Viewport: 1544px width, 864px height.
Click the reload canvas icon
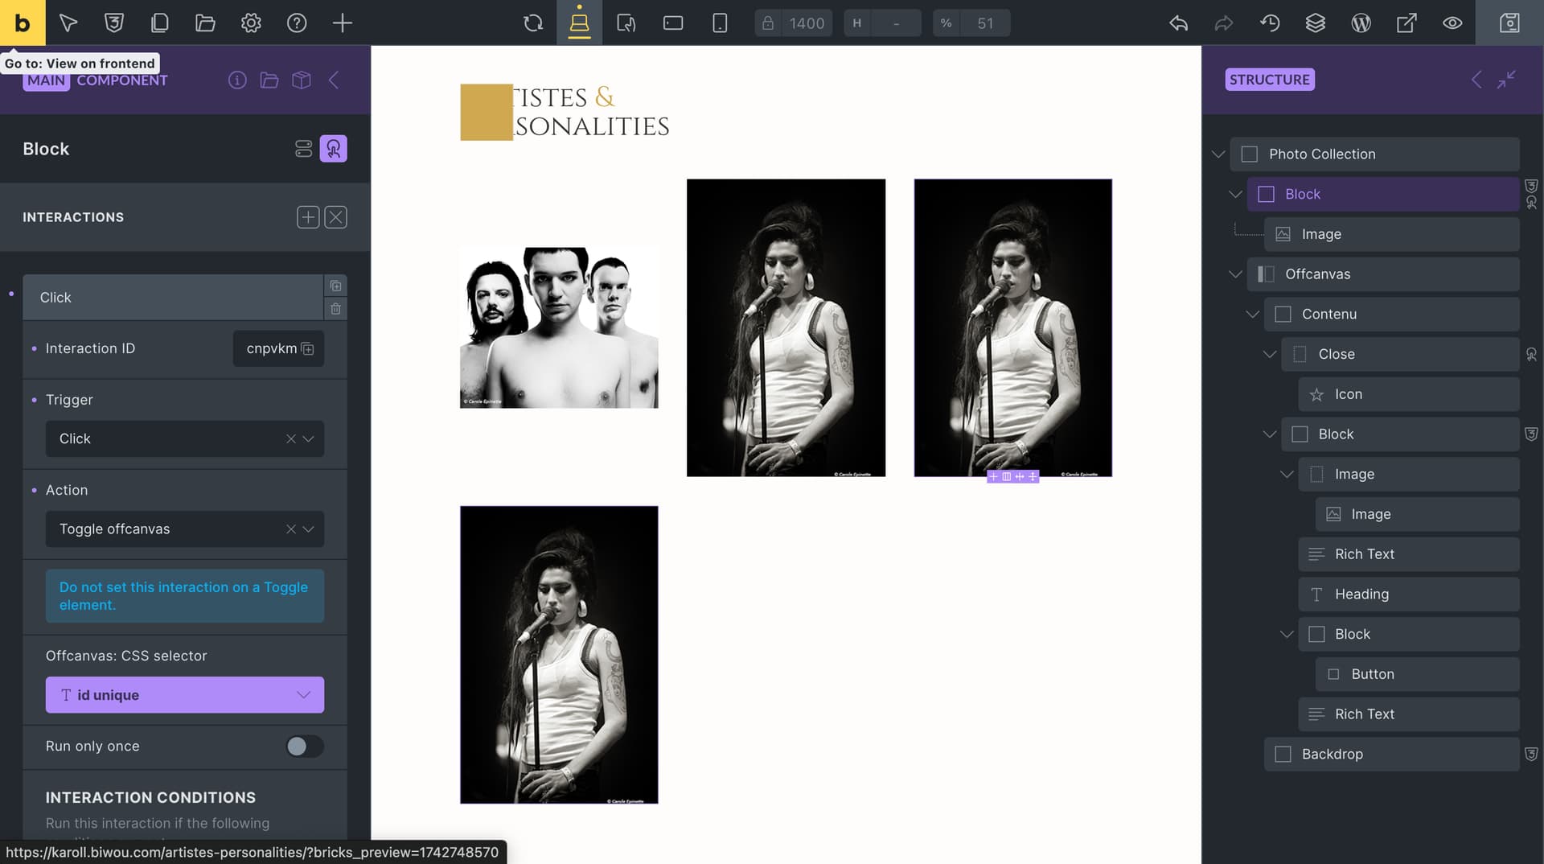pyautogui.click(x=533, y=23)
